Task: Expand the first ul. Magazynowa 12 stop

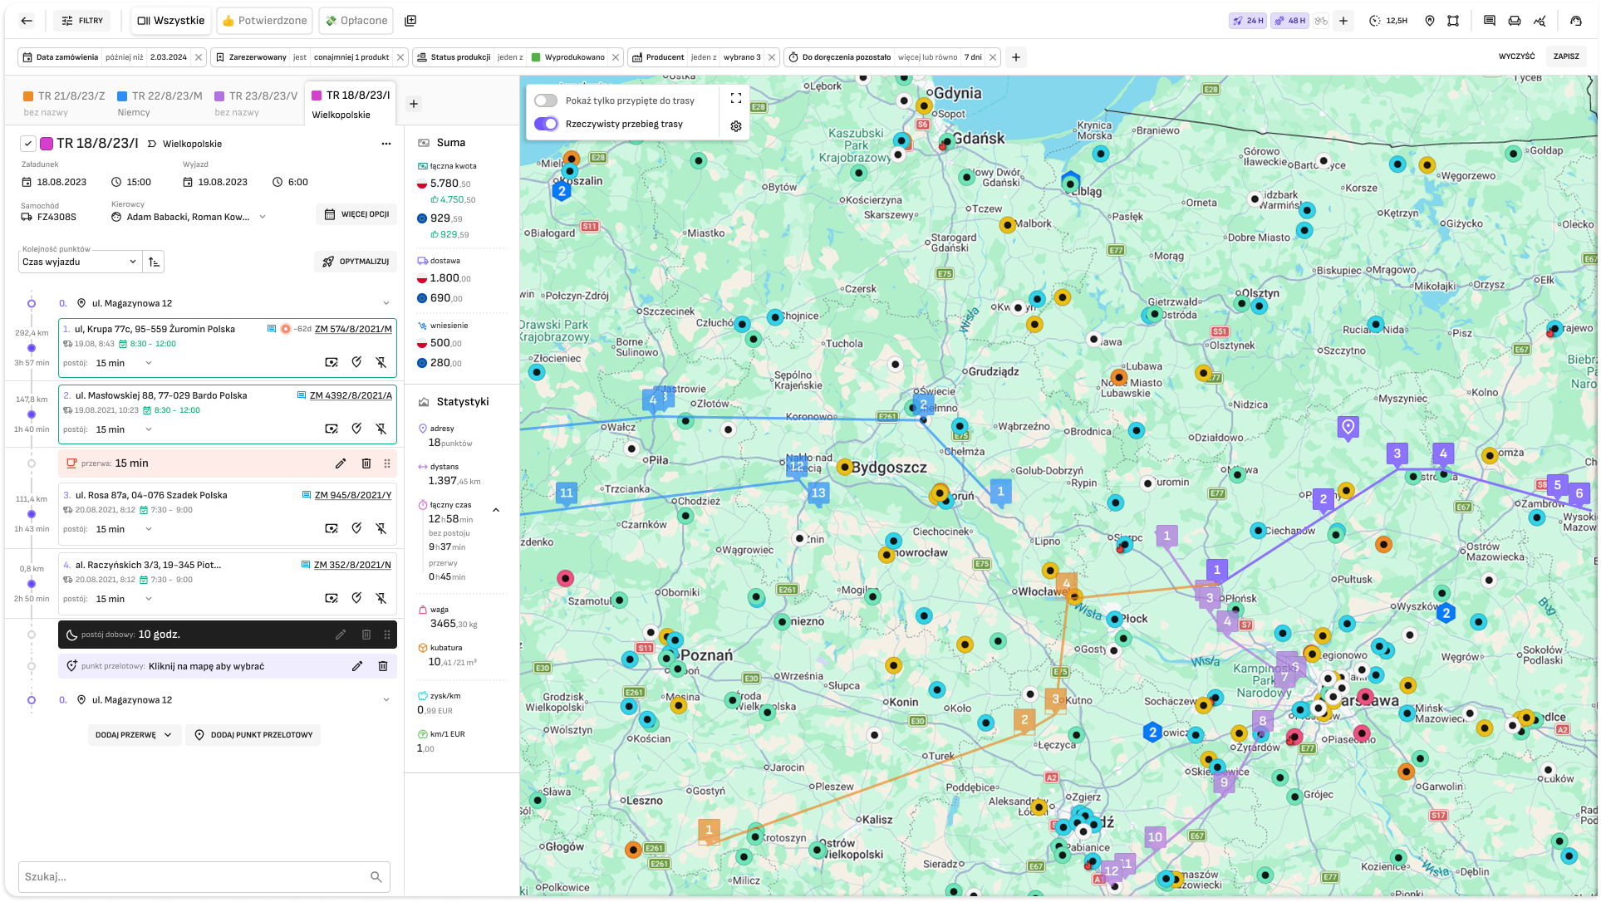Action: coord(386,303)
